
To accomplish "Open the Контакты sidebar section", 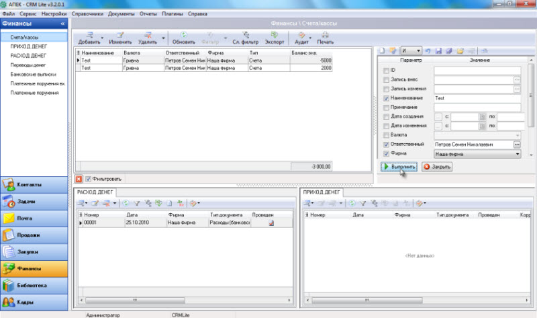I will click(34, 185).
